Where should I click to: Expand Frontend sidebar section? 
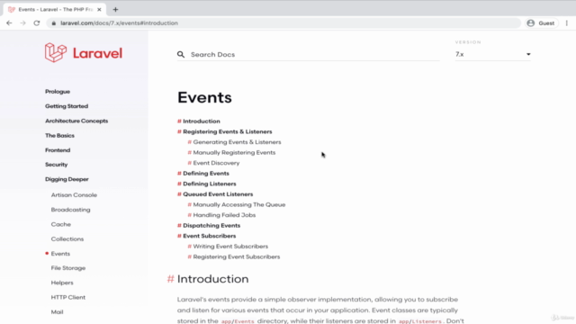[x=58, y=150]
